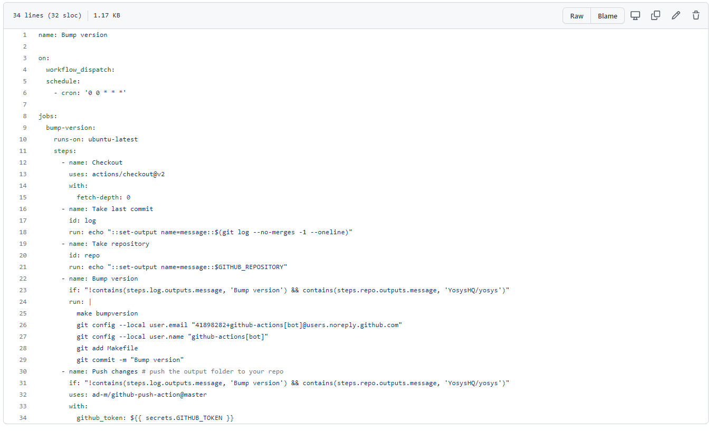Image resolution: width=715 pixels, height=431 pixels.
Task: View the Raw version of the file
Action: (576, 15)
